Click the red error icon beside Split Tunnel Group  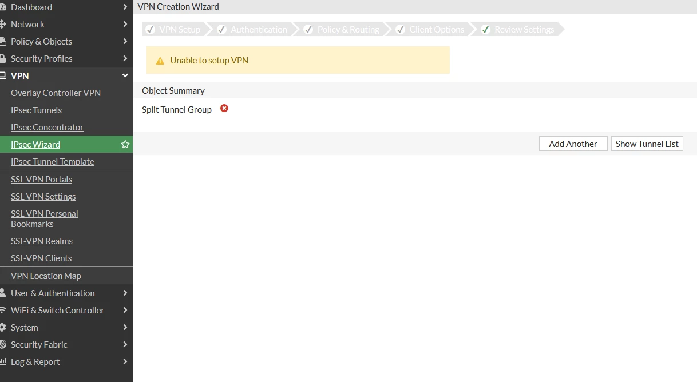click(x=224, y=108)
